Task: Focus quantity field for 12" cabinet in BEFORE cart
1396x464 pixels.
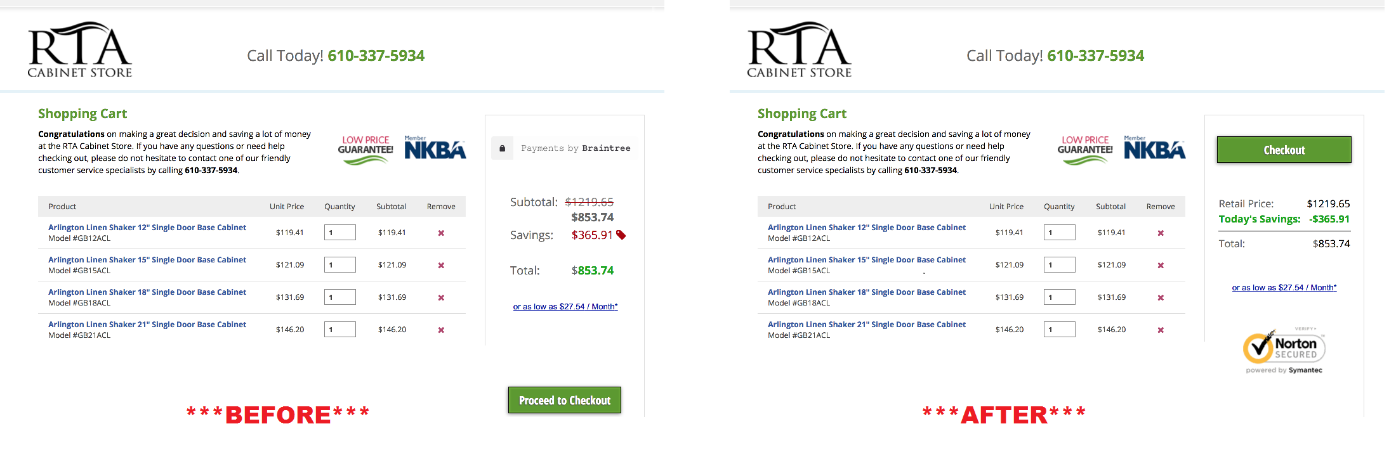Action: pos(339,233)
